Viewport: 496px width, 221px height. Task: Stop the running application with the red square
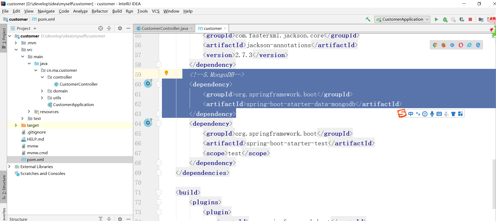coord(470,19)
